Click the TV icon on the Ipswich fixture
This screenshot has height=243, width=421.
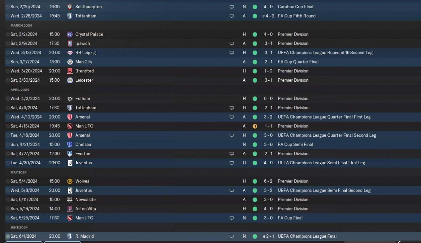(232, 43)
